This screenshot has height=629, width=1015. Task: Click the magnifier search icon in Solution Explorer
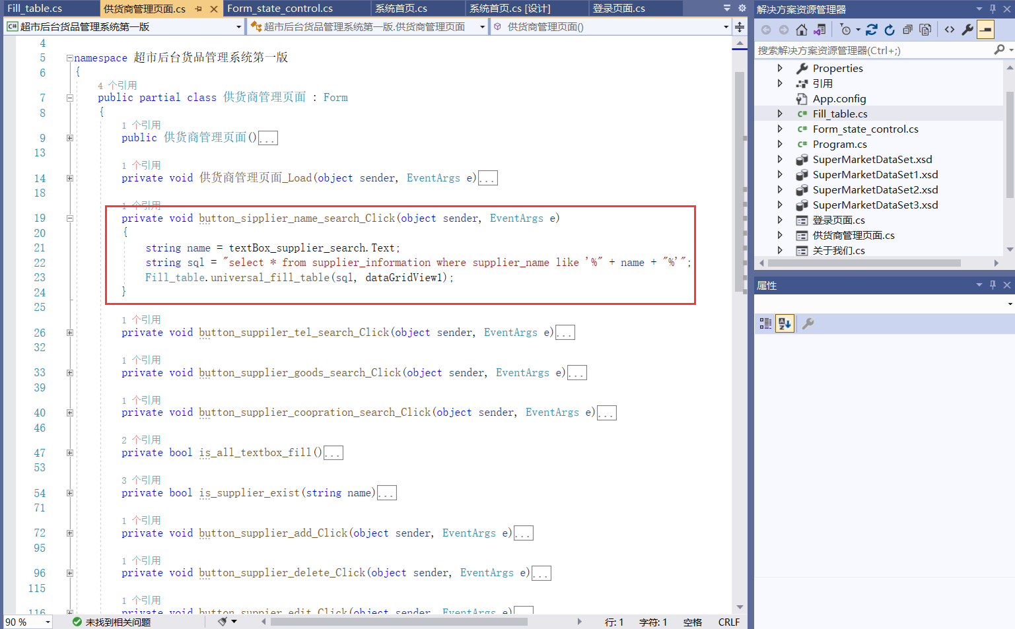pos(999,50)
